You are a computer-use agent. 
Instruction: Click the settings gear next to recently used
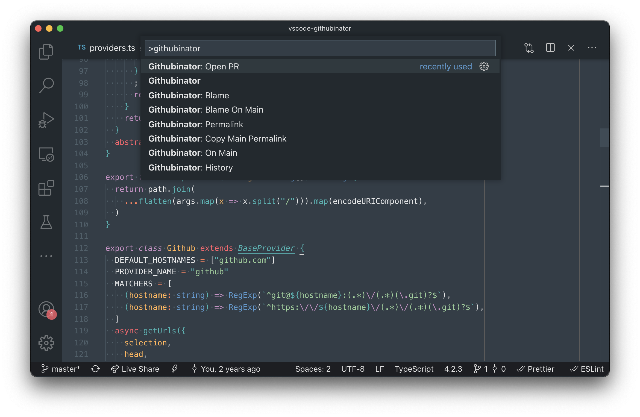click(484, 66)
